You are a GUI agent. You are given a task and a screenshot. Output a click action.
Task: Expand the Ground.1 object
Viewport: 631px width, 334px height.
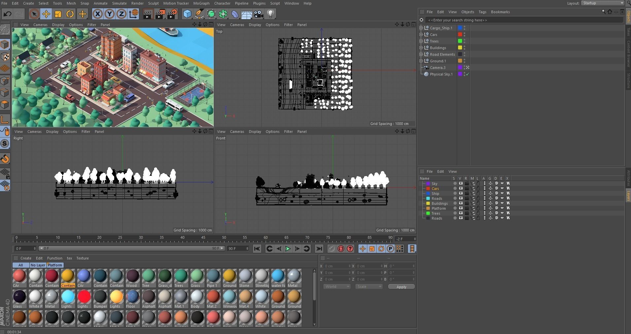click(421, 61)
